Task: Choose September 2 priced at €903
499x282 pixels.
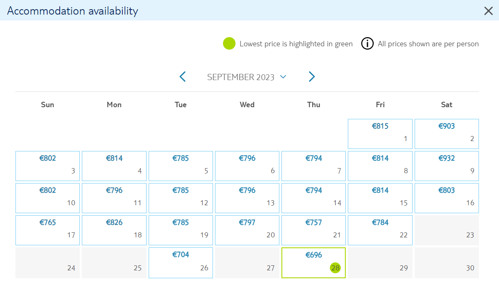Action: point(446,134)
